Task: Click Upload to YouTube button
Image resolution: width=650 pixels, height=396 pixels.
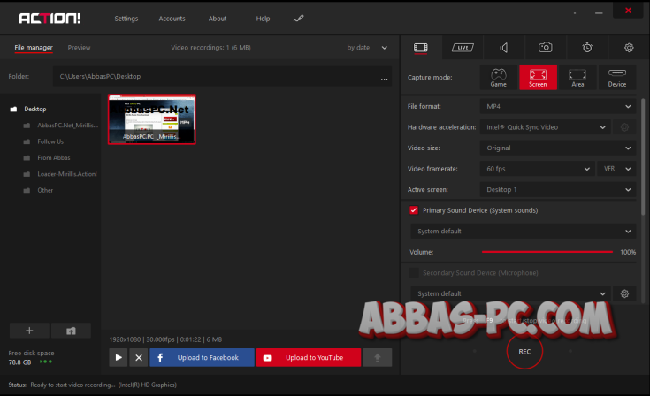Action: click(309, 357)
